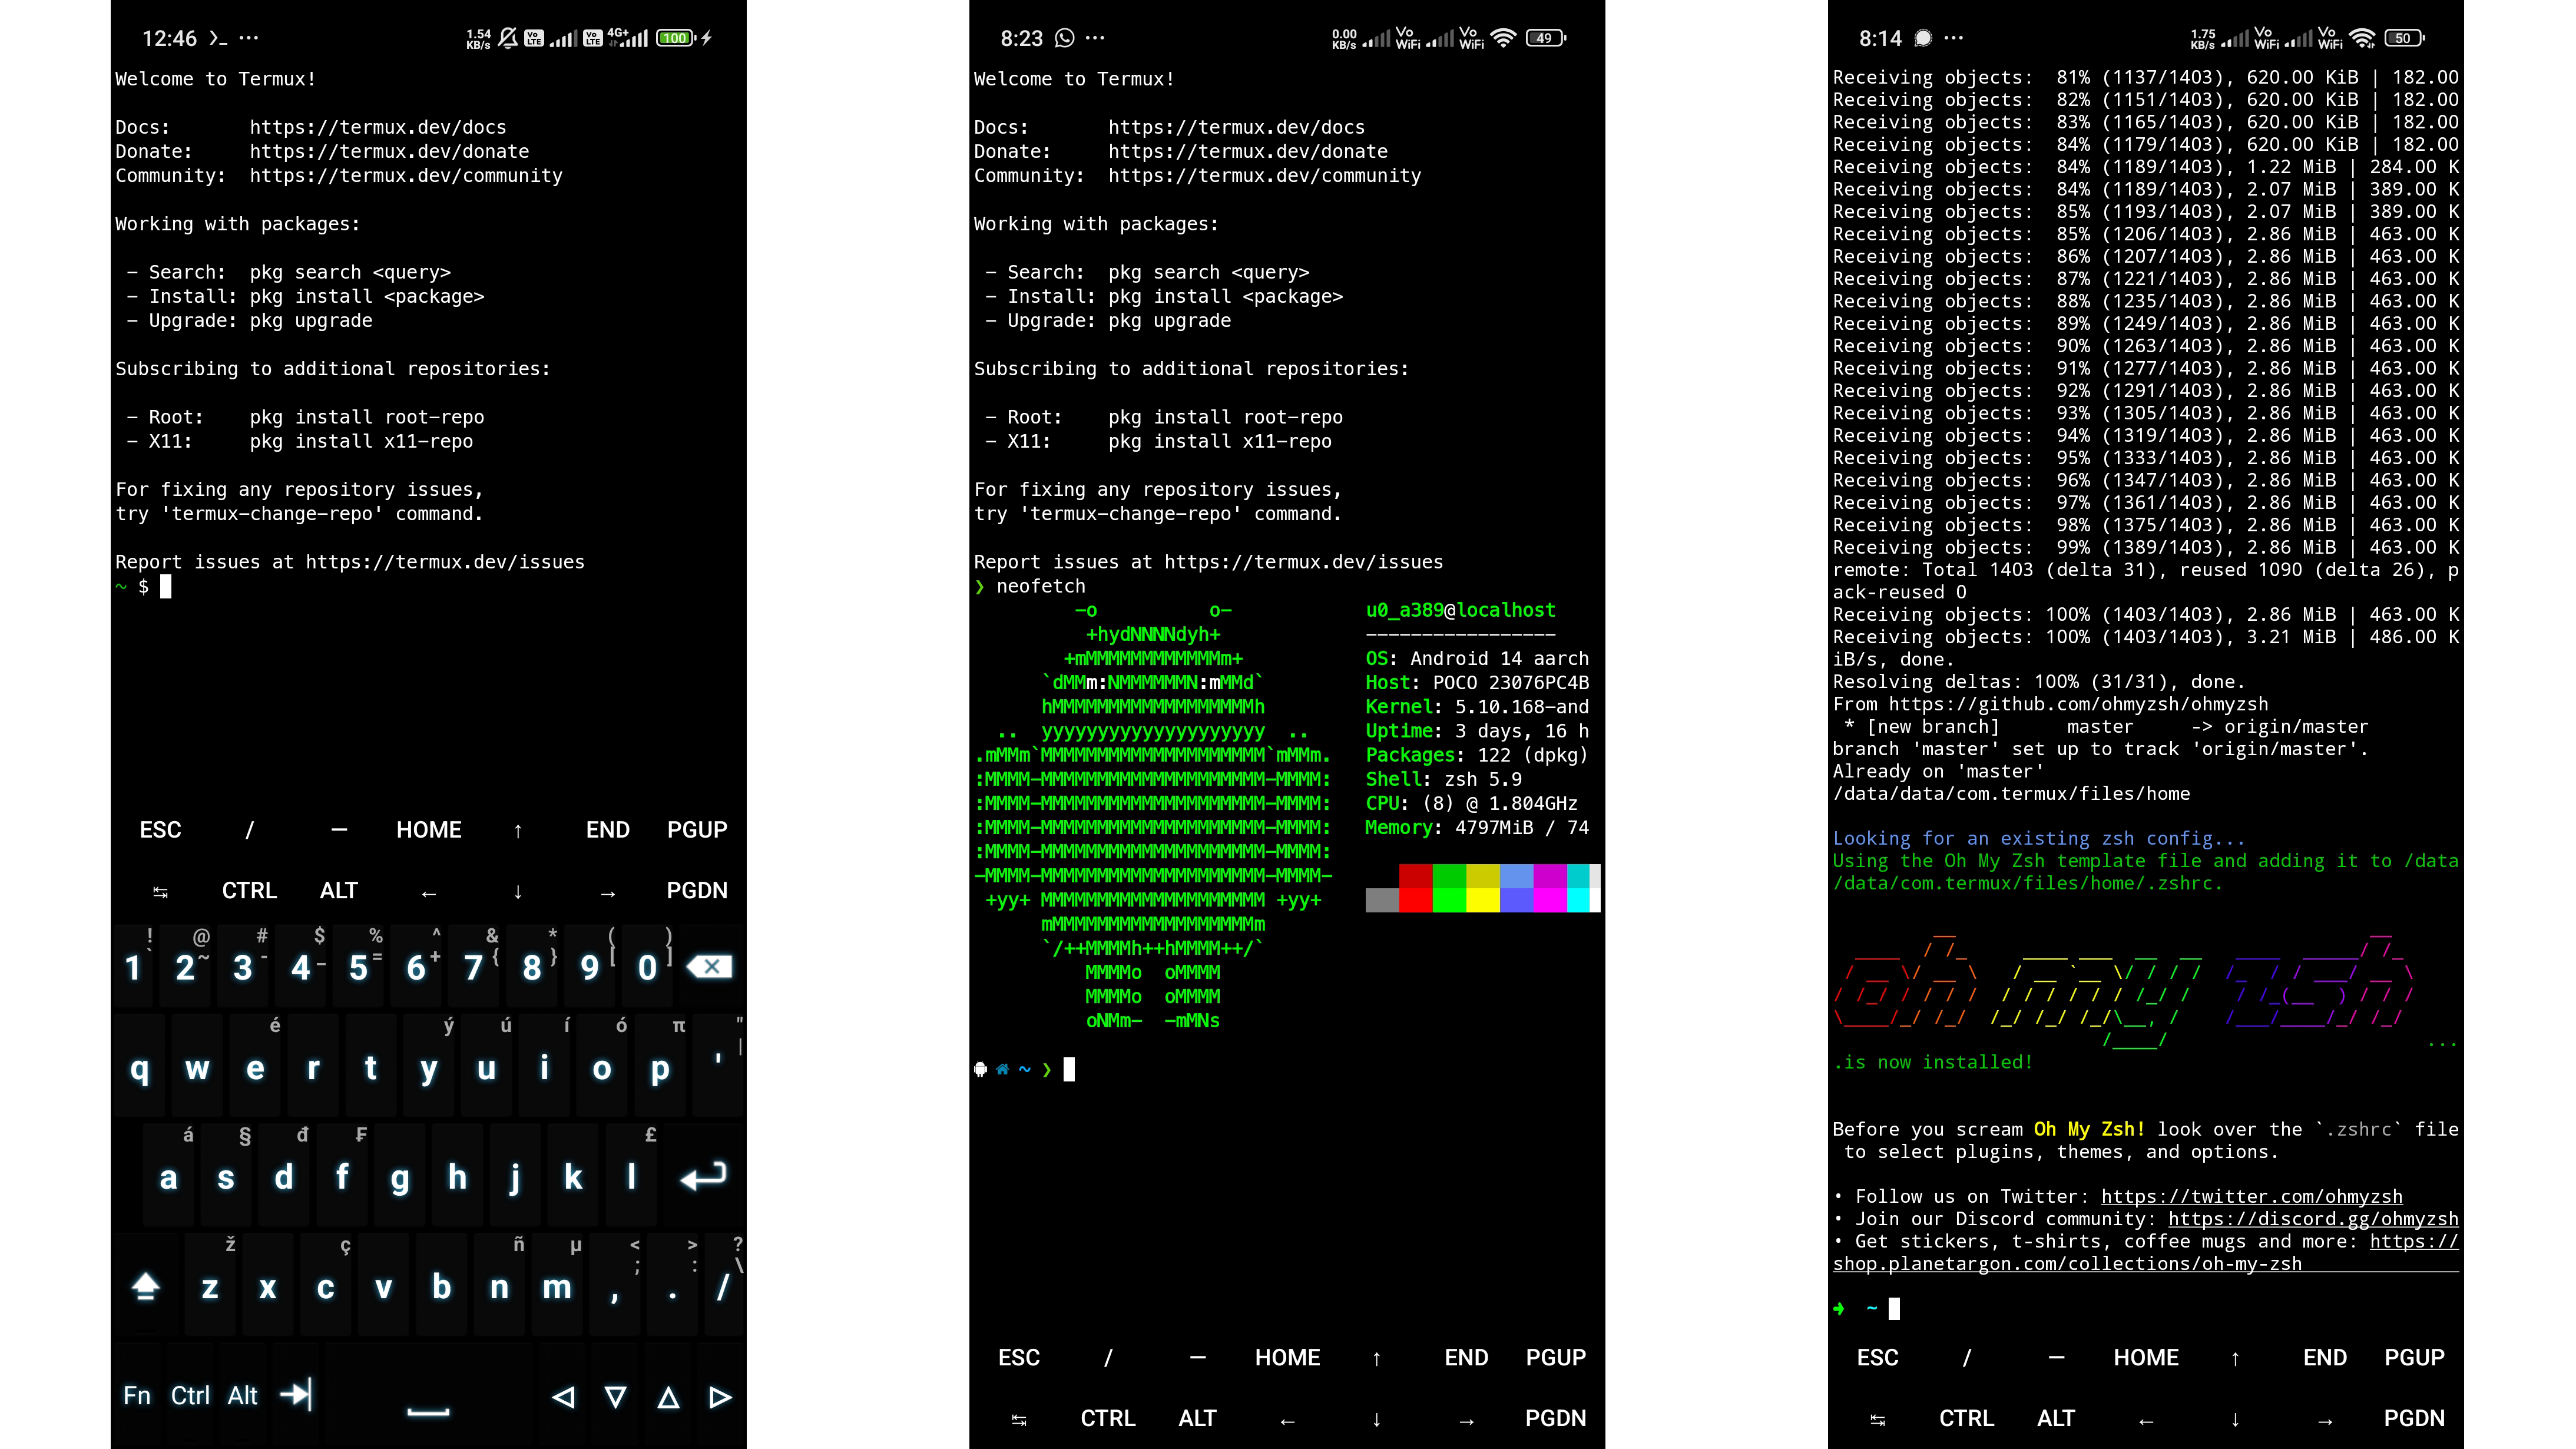Image resolution: width=2576 pixels, height=1449 pixels.
Task: Toggle the shift key on the keyboard
Action: click(146, 1286)
